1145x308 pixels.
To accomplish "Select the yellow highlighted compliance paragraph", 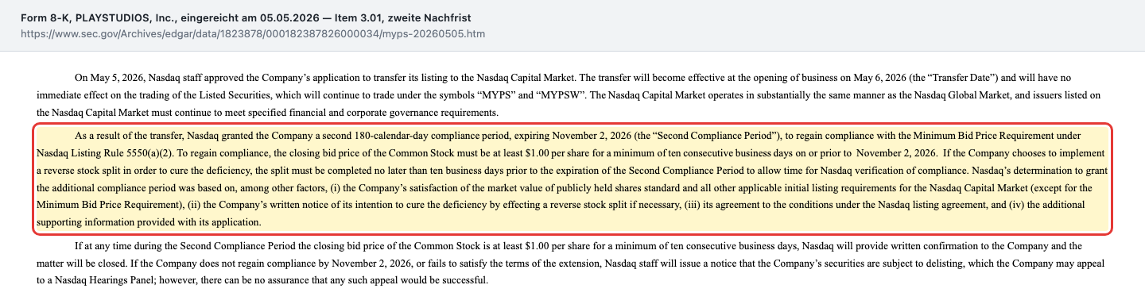I will pyautogui.click(x=572, y=179).
